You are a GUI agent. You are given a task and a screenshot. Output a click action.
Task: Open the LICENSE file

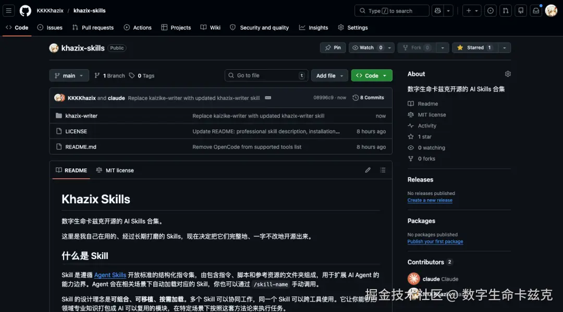pos(76,132)
